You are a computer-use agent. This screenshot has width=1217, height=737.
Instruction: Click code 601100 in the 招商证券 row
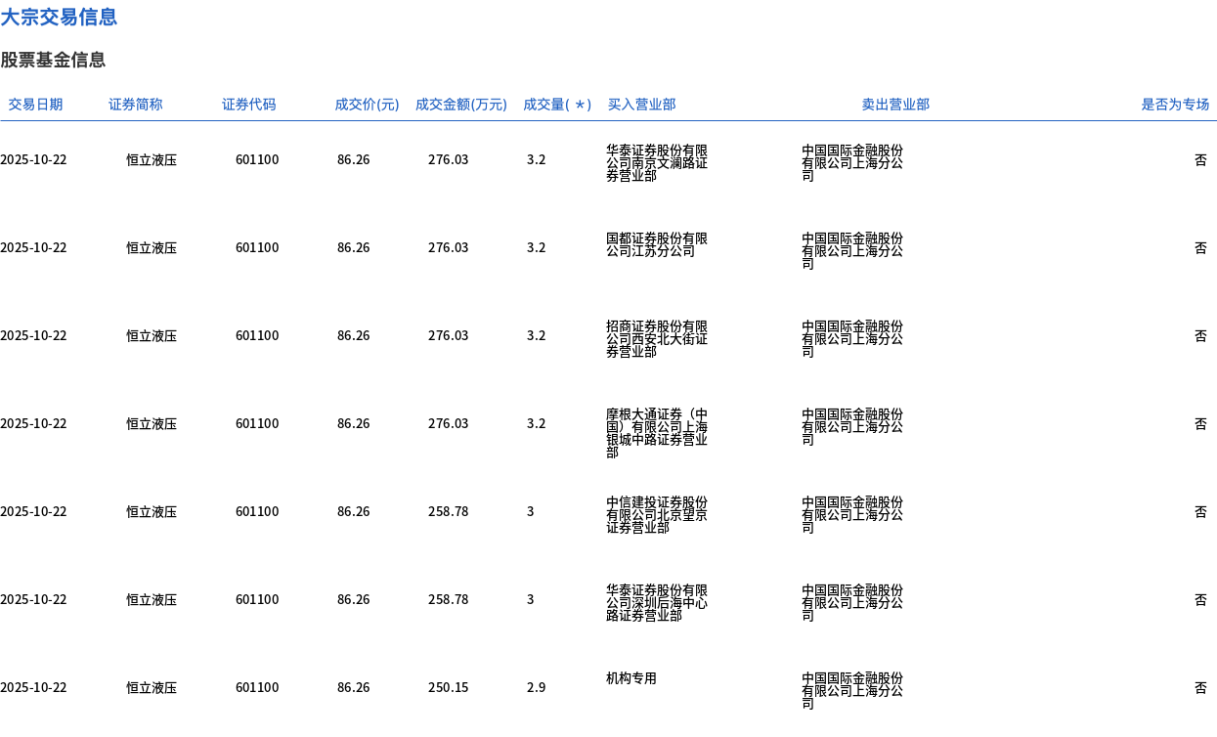click(x=257, y=336)
